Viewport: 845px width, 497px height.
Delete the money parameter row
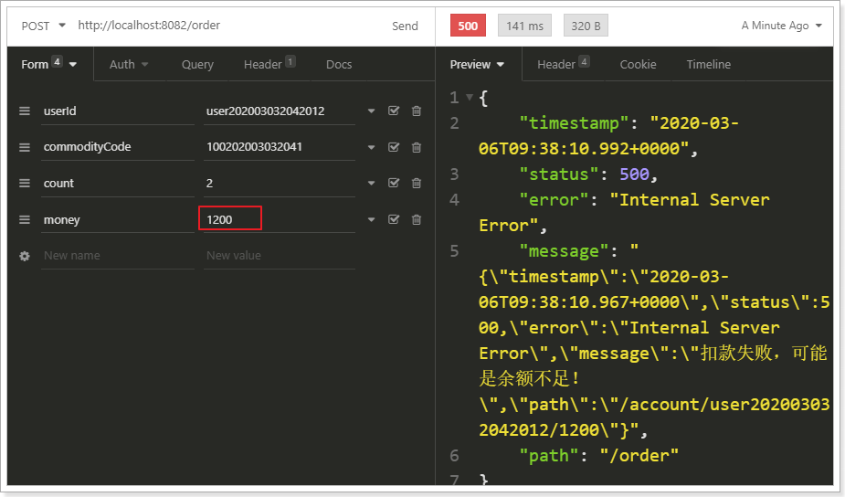(416, 220)
